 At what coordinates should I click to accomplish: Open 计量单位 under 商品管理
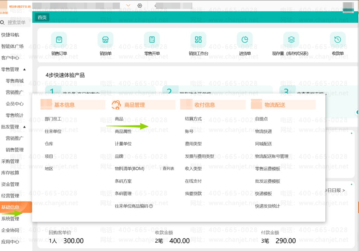[123, 144]
